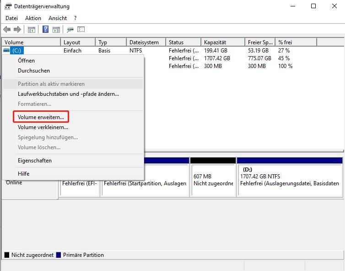The height and width of the screenshot is (271, 345).
Task: Click the 100 % free cell
Action: click(x=285, y=66)
